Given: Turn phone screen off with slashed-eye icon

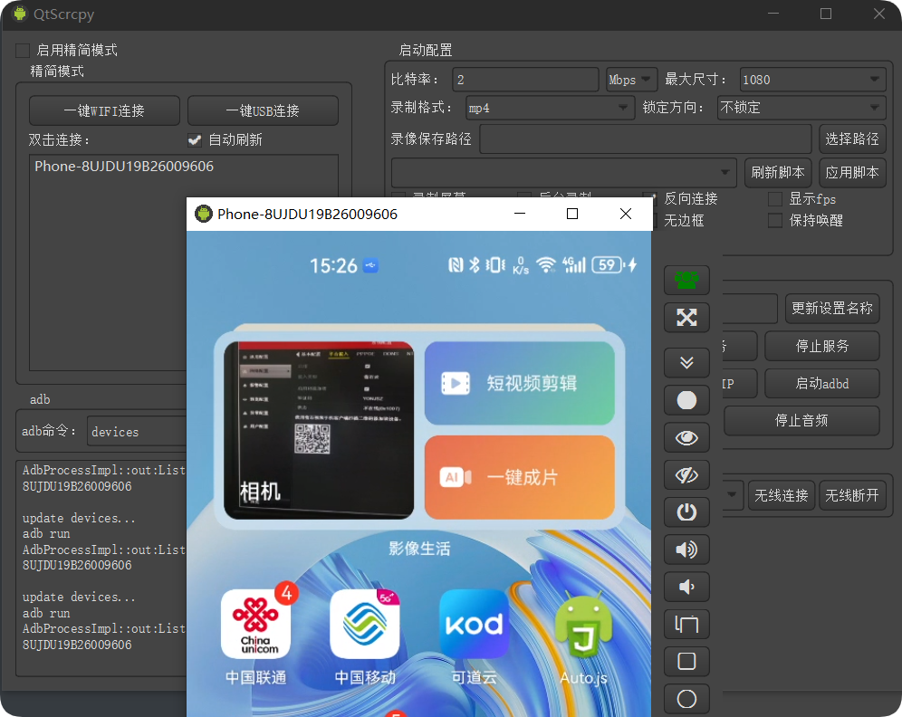Looking at the screenshot, I should click(686, 474).
